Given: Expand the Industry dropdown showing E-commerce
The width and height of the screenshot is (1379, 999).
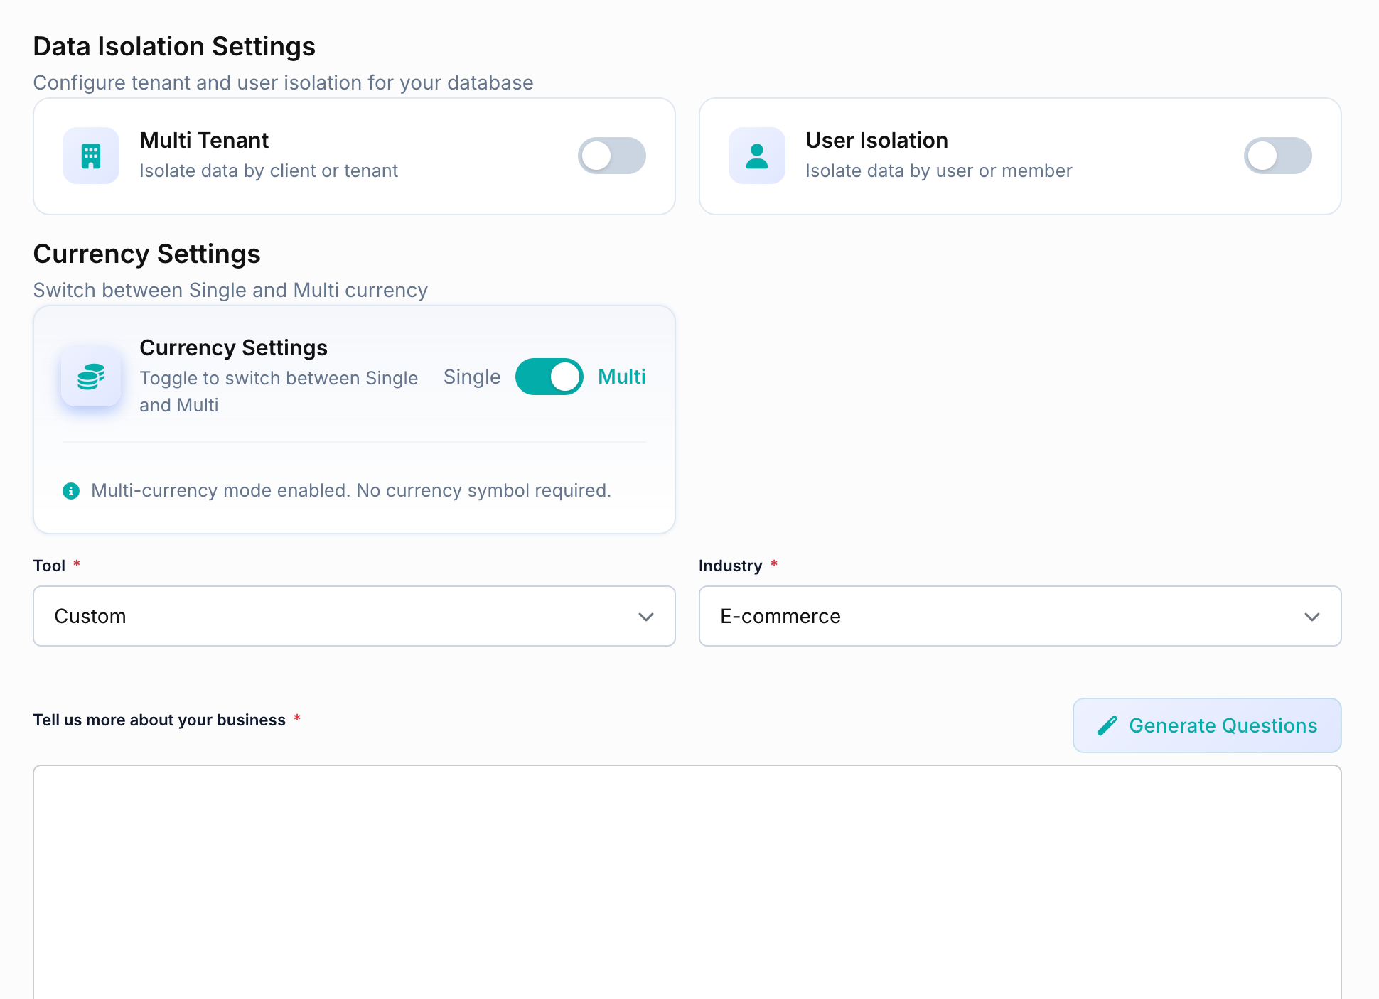Looking at the screenshot, I should coord(1019,616).
